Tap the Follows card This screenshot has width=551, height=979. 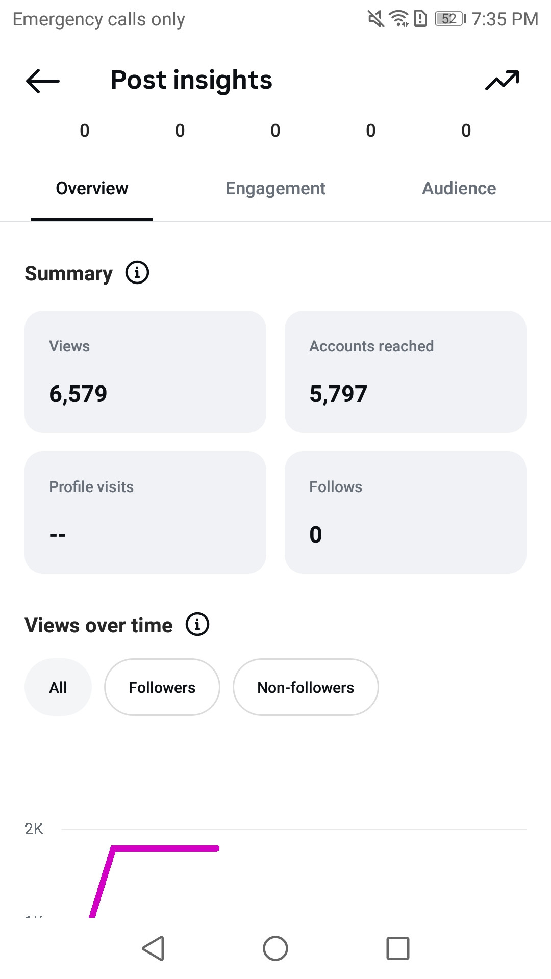406,512
